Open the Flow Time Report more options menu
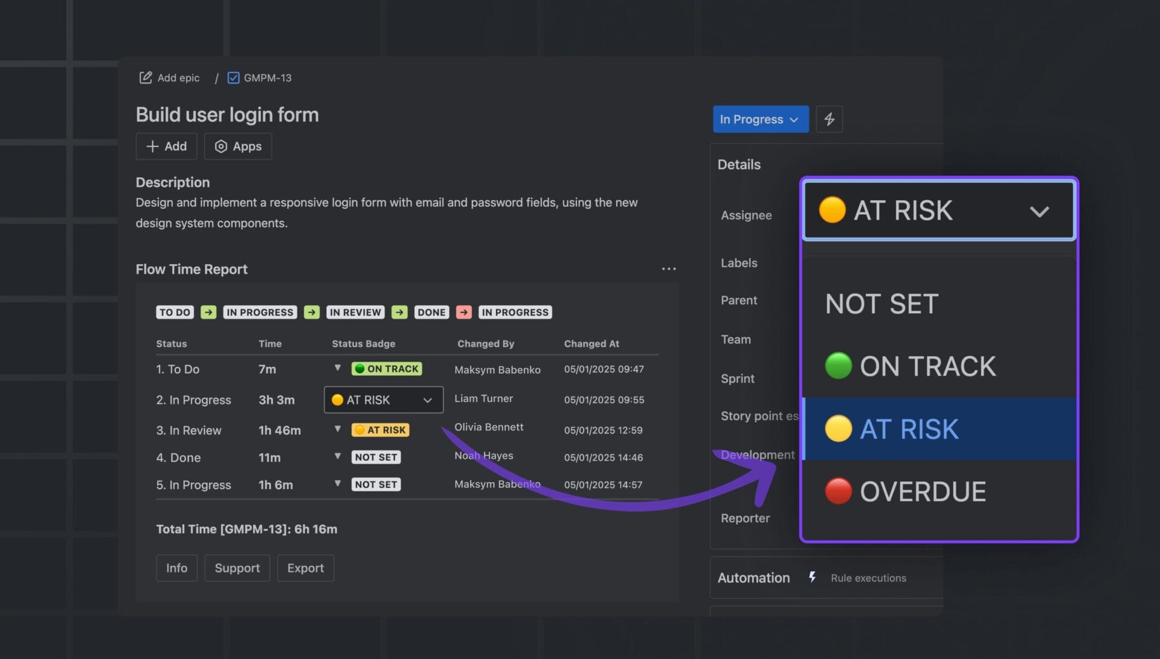 [x=668, y=268]
